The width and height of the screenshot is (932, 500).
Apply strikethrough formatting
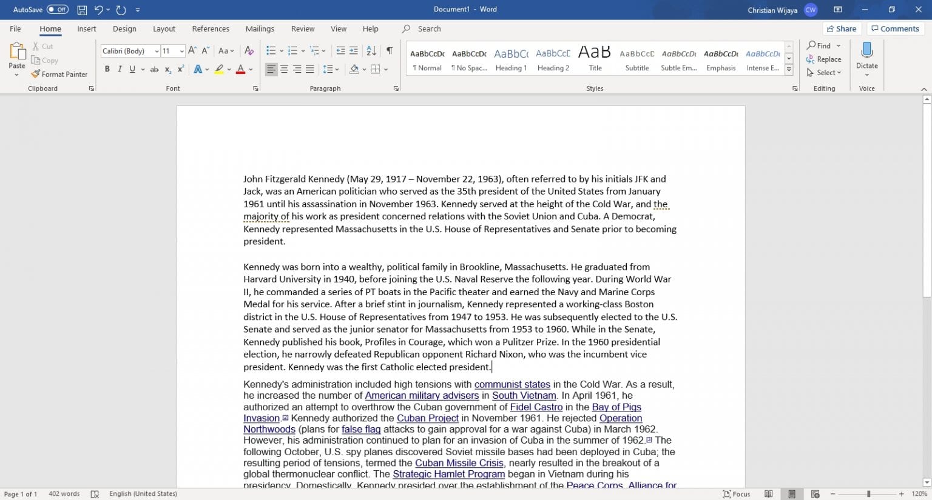[x=154, y=70]
